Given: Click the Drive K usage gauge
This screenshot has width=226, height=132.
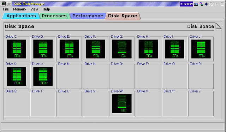Looking at the screenshot, I should tap(17, 76).
